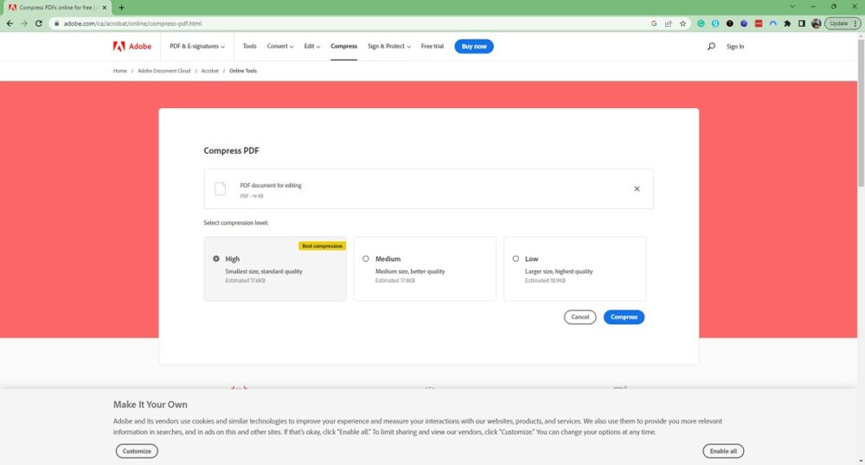
Task: Expand the Edit menu dropdown
Action: 311,47
